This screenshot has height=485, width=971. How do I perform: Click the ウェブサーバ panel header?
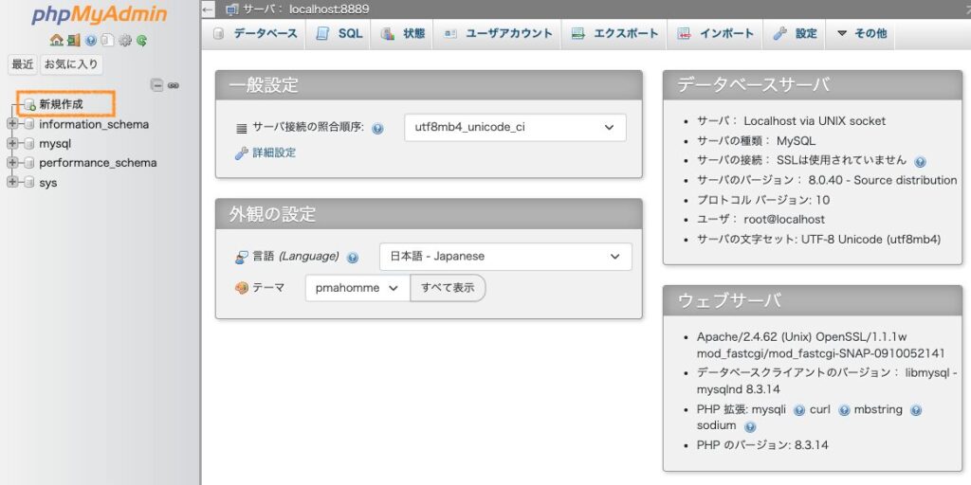click(813, 300)
